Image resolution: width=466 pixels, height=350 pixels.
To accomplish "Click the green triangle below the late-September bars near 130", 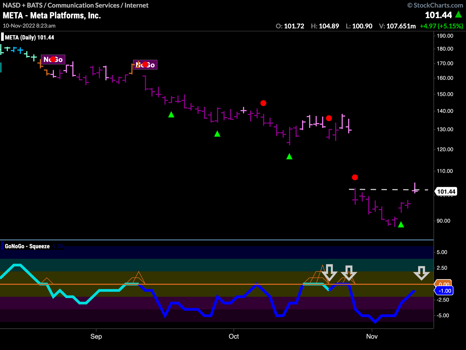I will coord(217,134).
